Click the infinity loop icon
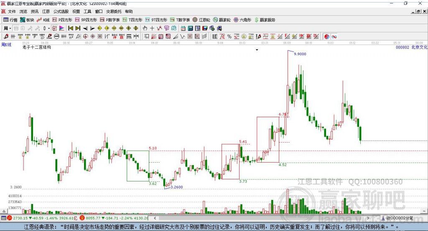This screenshot has width=428, height=231. (334, 37)
